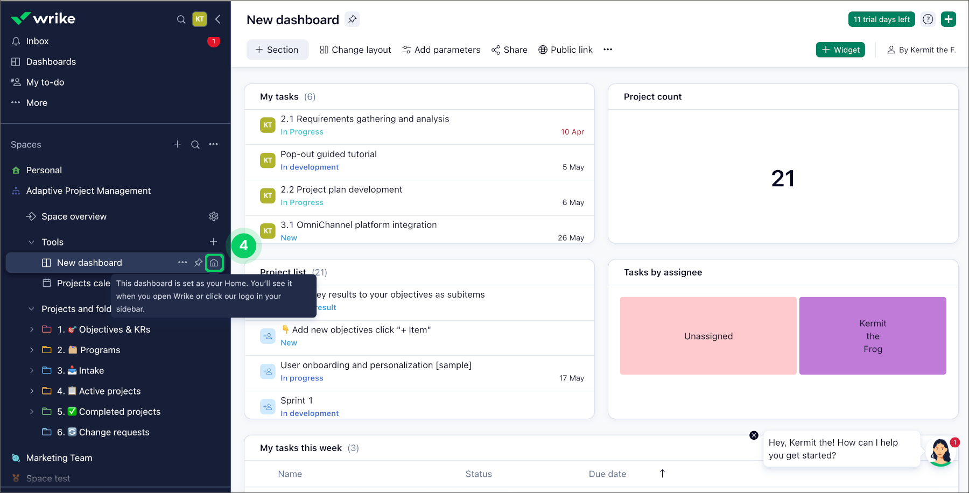Add a Widget to the dashboard
This screenshot has height=493, width=969.
tap(840, 50)
